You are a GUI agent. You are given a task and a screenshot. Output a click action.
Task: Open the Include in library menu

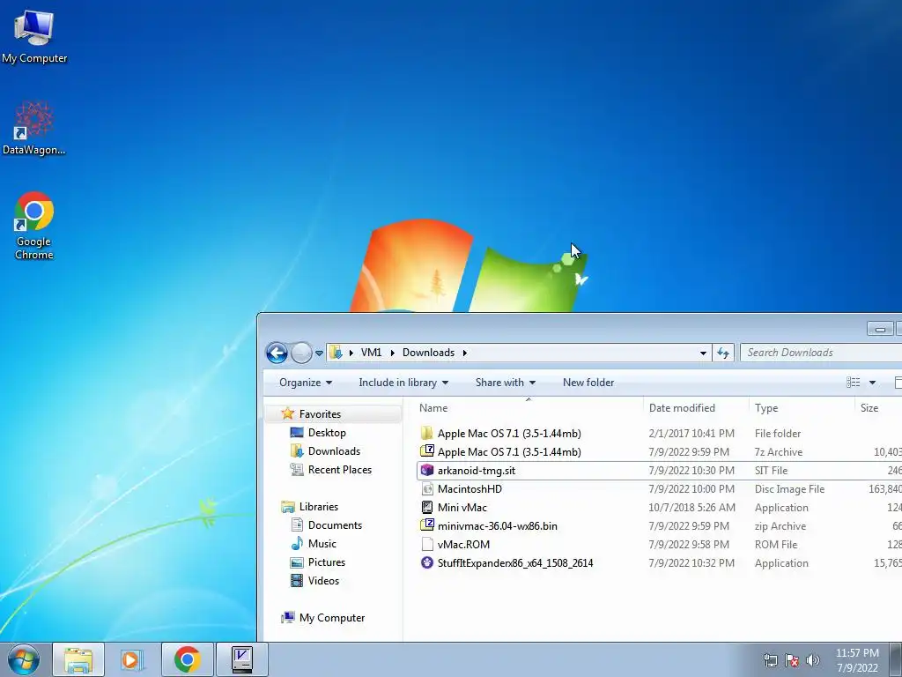pyautogui.click(x=403, y=383)
